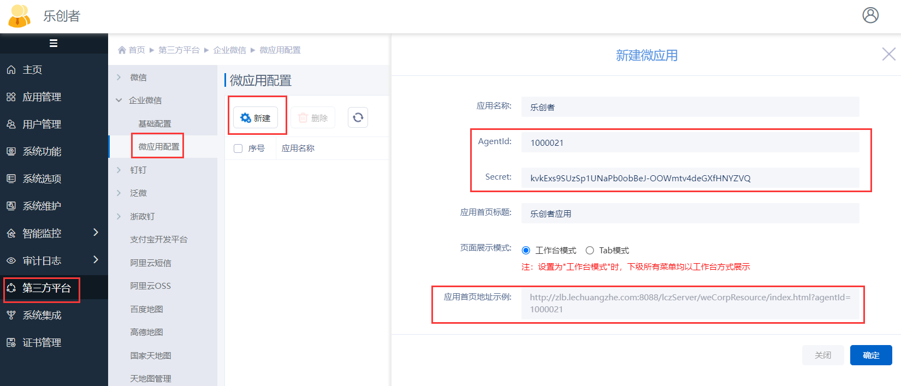Expand the 审计日志 submenu arrow
This screenshot has width=901, height=386.
click(96, 260)
